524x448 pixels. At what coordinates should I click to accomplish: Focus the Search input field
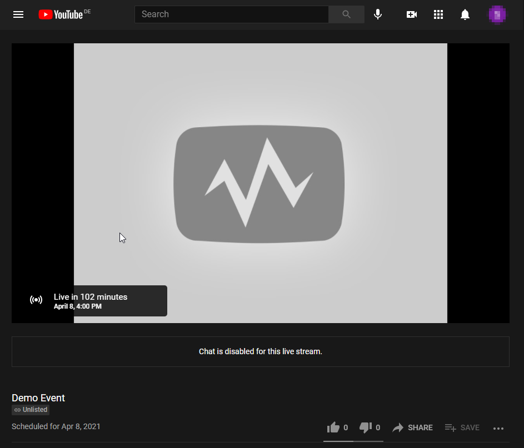(x=232, y=14)
